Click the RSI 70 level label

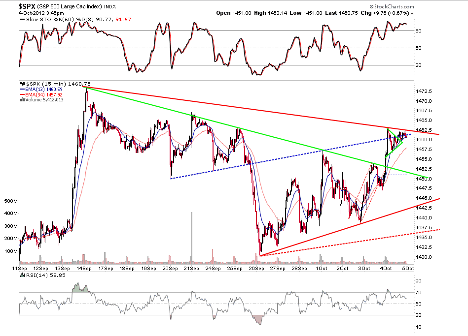(419, 293)
